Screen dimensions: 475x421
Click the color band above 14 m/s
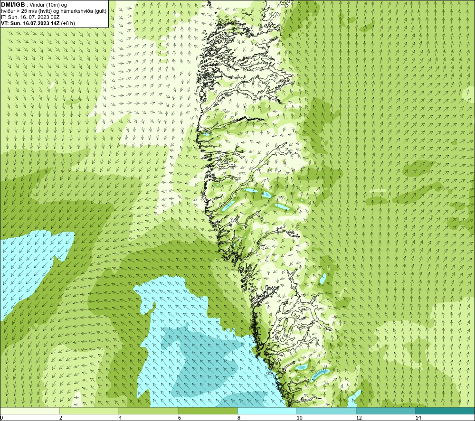point(446,411)
